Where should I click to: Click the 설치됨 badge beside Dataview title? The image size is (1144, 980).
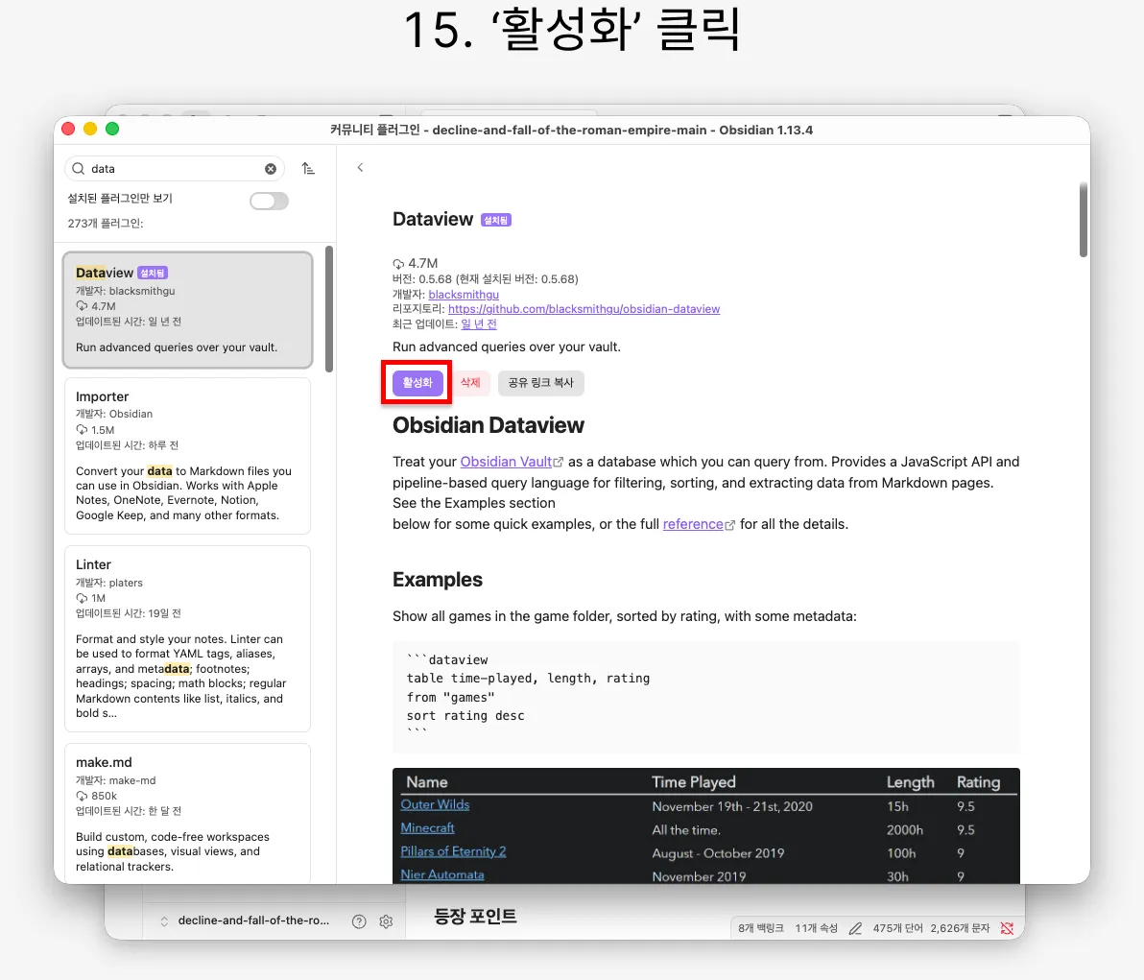click(496, 220)
